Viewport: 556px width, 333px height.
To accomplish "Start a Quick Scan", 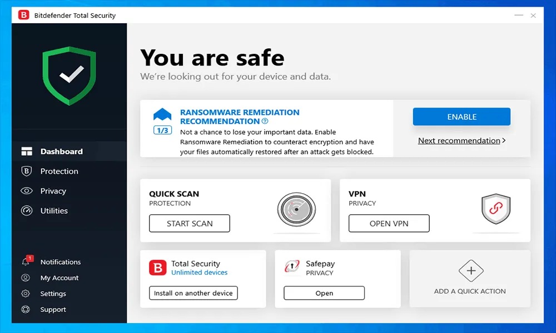I will (189, 223).
